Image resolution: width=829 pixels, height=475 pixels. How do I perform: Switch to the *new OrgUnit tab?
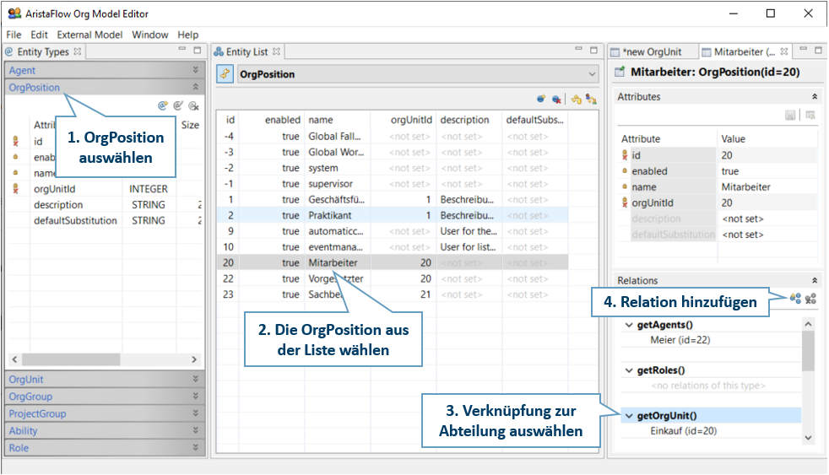pyautogui.click(x=653, y=51)
